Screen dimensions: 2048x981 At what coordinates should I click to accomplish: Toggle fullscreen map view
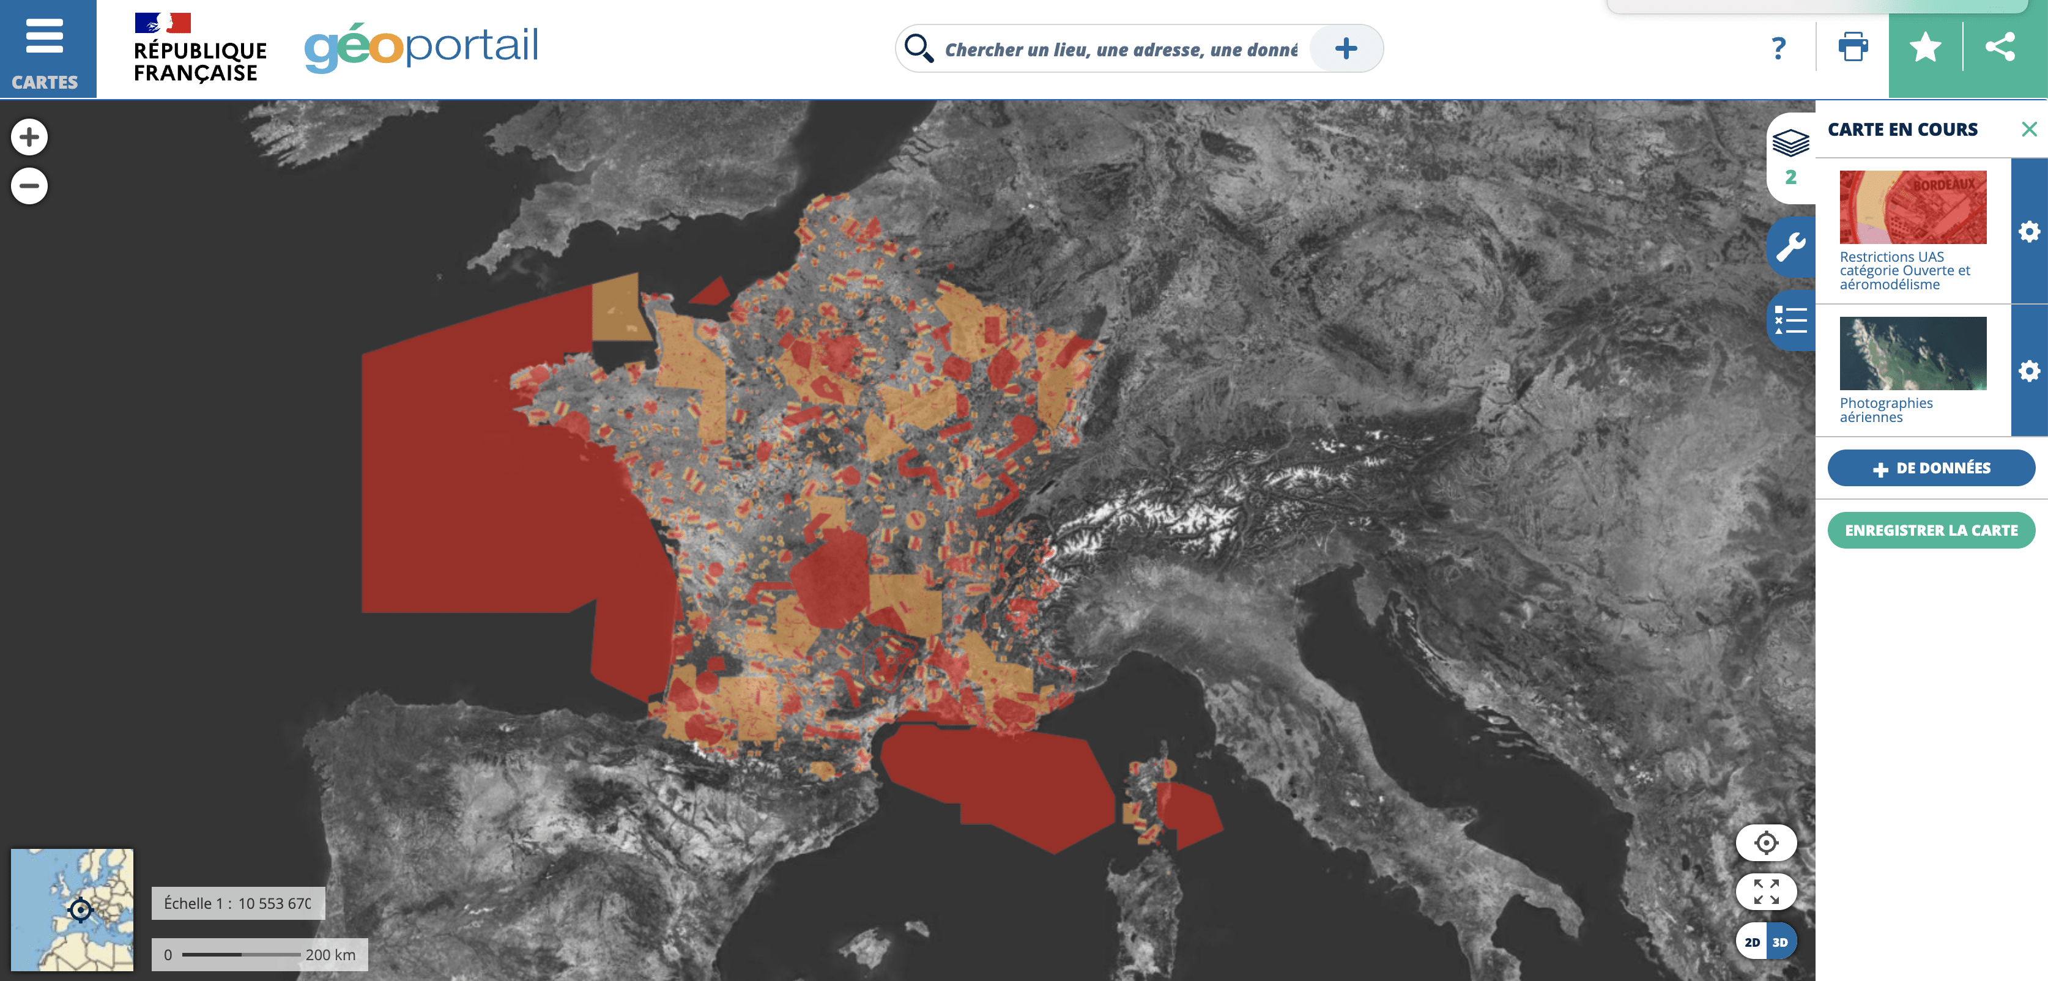coord(1766,891)
